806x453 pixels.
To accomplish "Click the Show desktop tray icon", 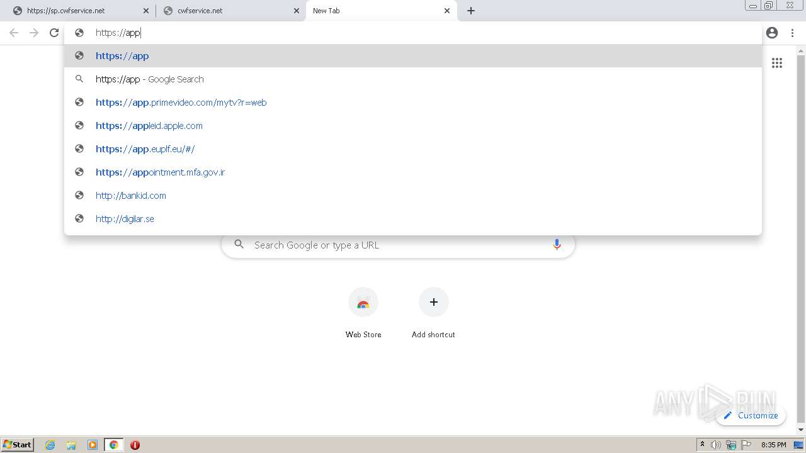I will (798, 445).
